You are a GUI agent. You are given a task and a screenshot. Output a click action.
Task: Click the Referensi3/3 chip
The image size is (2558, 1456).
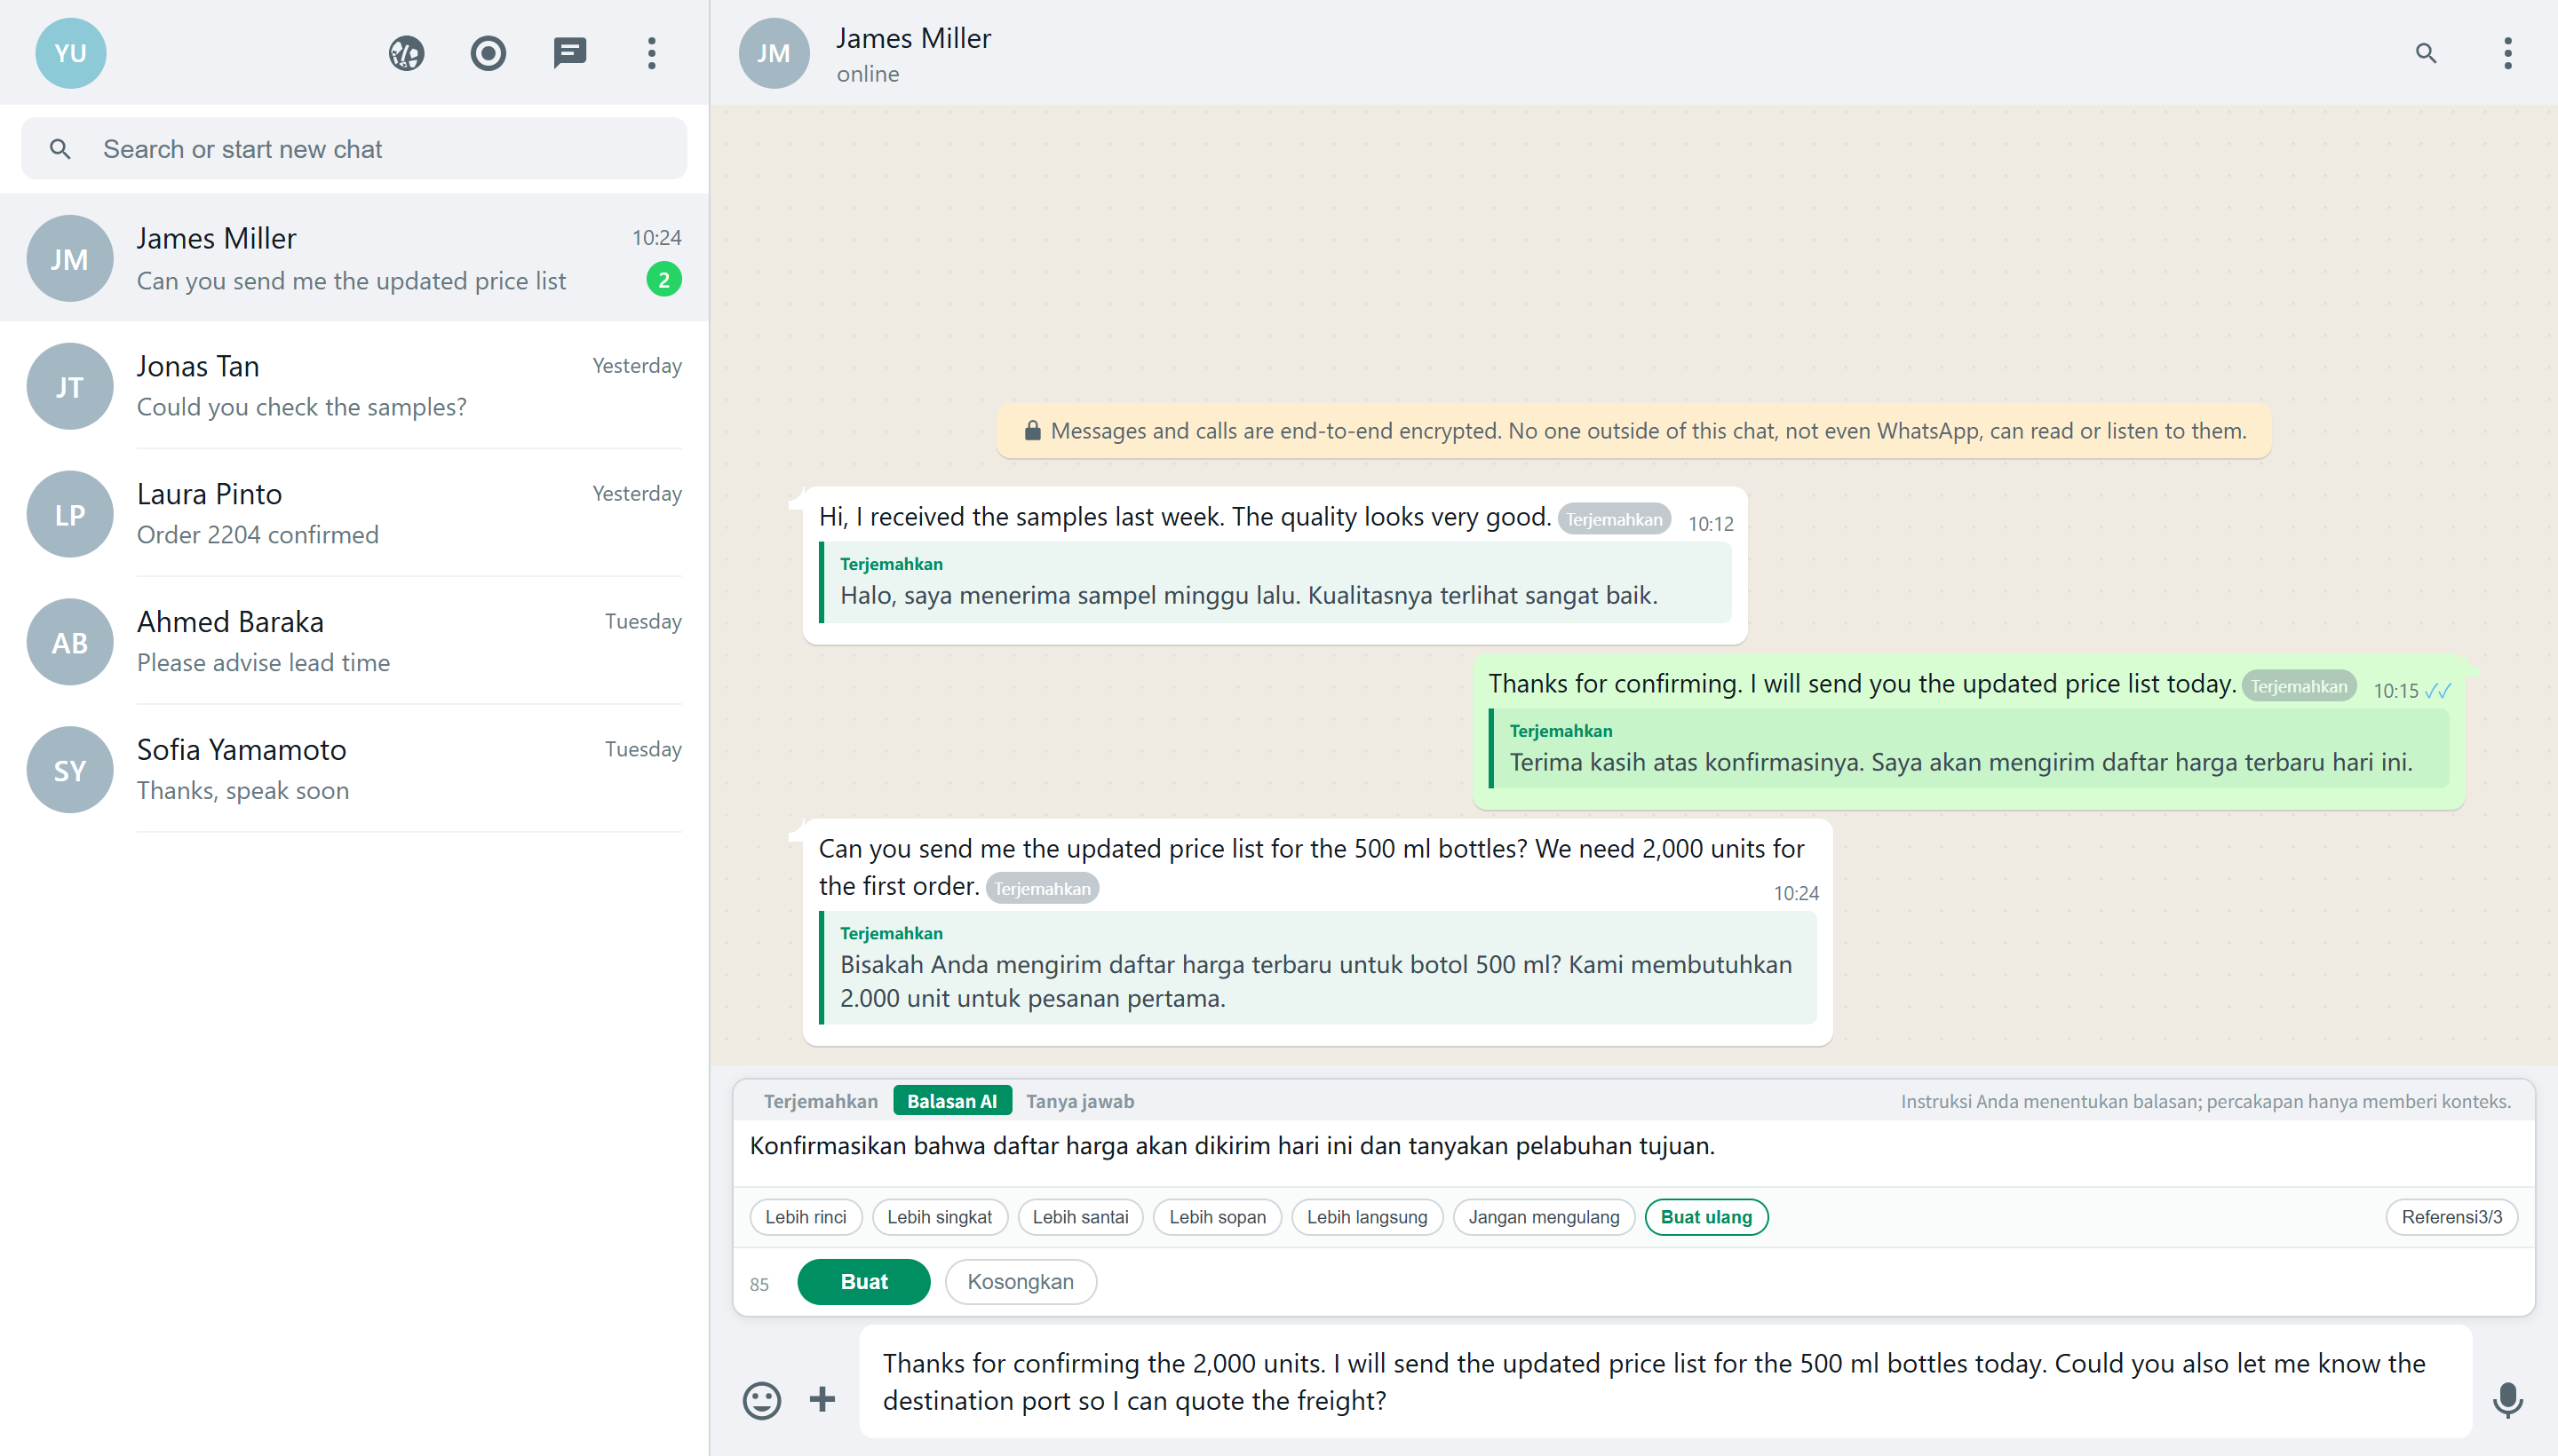point(2452,1217)
